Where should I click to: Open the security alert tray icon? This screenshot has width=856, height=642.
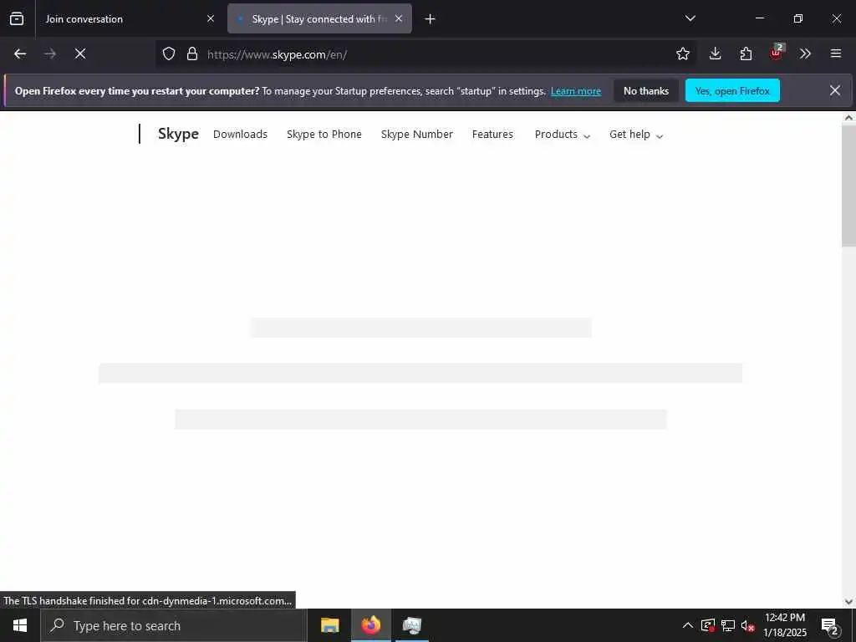point(708,625)
